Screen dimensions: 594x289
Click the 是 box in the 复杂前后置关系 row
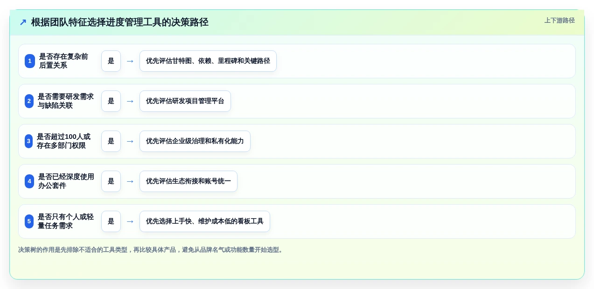coord(111,61)
